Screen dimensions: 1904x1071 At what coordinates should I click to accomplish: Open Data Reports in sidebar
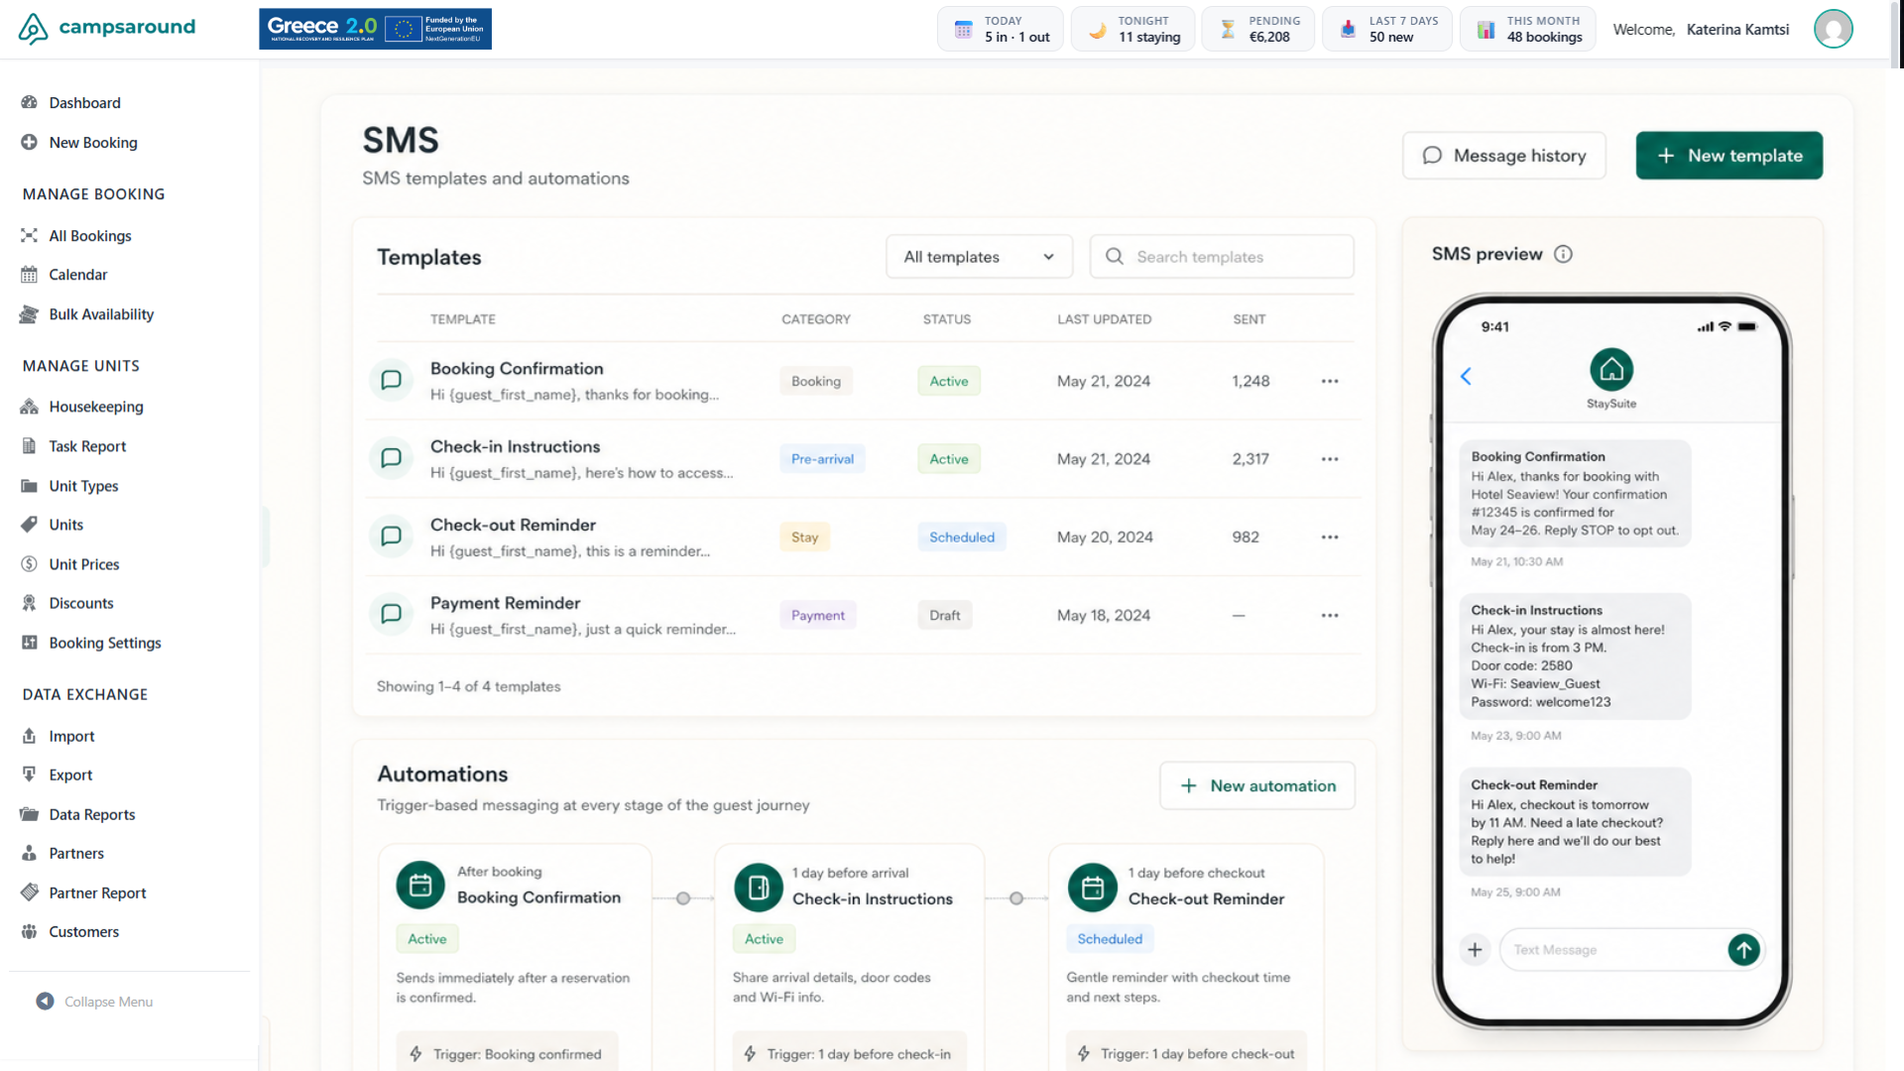point(92,814)
